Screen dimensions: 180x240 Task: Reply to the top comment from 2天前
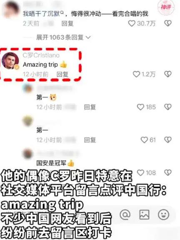click(x=67, y=24)
